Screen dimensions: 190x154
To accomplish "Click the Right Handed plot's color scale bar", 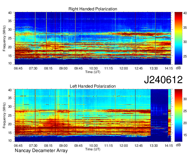I will coord(178,38).
